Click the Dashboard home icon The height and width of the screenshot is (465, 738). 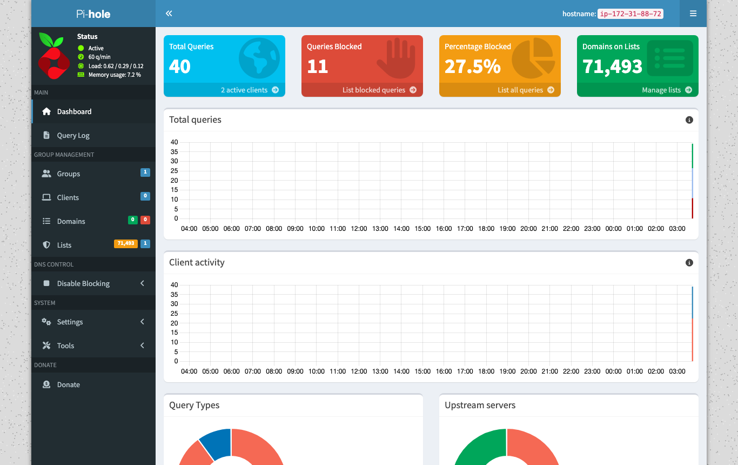[46, 111]
